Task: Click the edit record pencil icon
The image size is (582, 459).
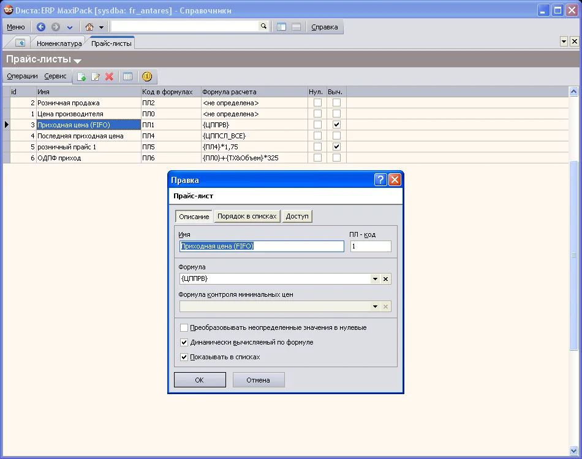Action: pos(96,76)
